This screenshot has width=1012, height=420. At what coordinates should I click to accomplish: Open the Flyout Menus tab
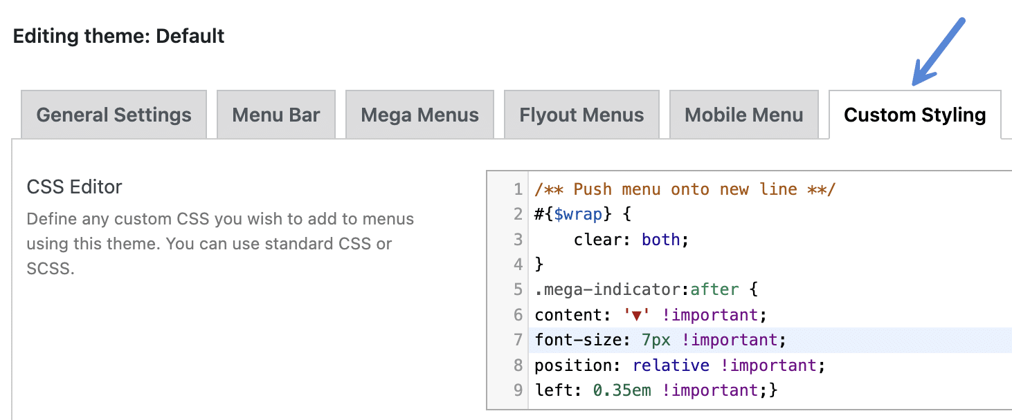pos(581,115)
